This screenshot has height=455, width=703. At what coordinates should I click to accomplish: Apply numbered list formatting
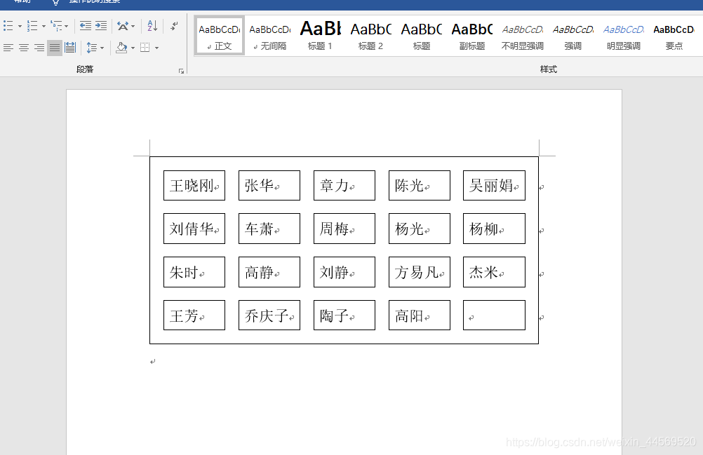coord(32,25)
